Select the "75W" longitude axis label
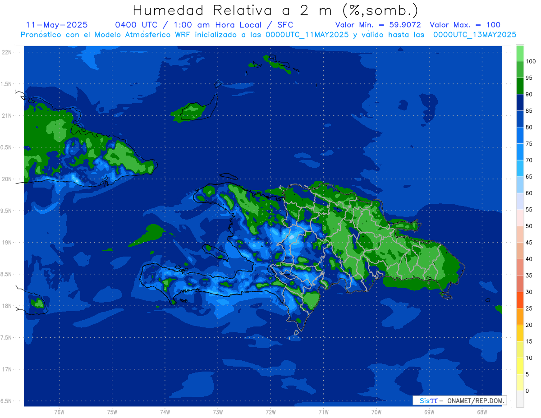The width and height of the screenshot is (541, 418). 112,412
